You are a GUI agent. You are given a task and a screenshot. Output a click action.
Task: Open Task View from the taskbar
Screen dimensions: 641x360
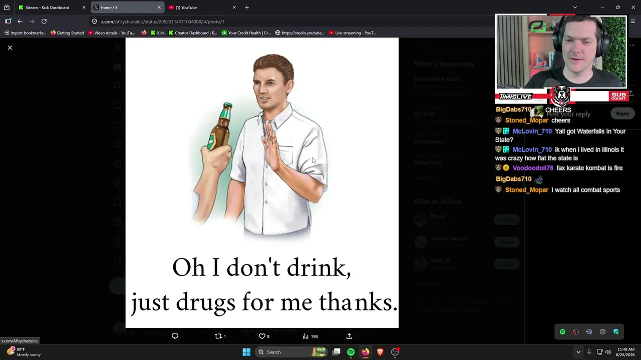point(337,352)
